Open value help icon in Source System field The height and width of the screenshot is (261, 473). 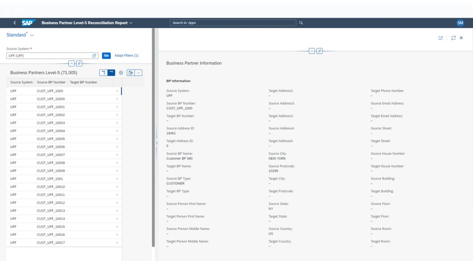[94, 56]
